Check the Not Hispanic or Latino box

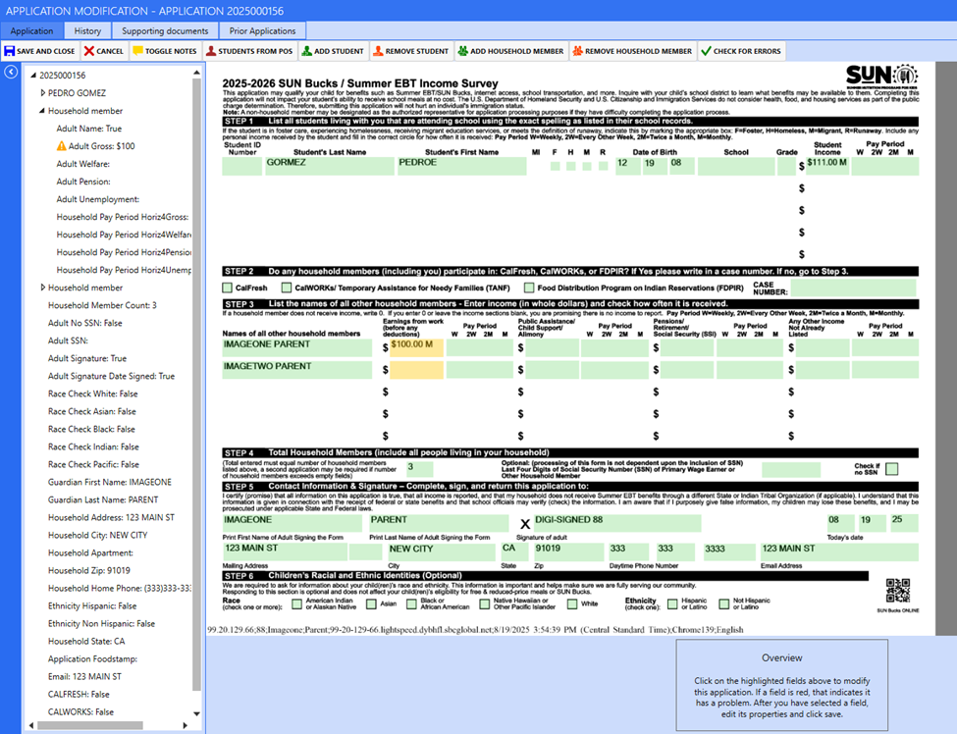tap(723, 604)
